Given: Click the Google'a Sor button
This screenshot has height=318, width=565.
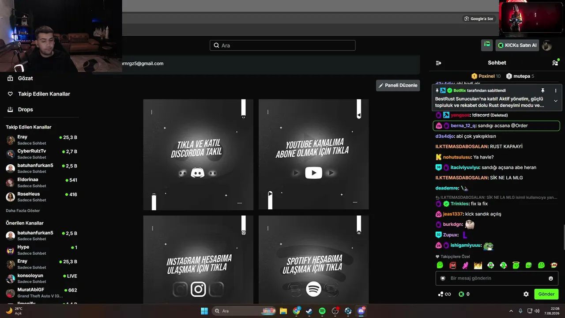Looking at the screenshot, I should pyautogui.click(x=478, y=19).
